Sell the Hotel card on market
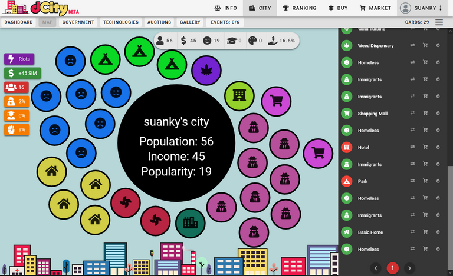The image size is (453, 276). tap(425, 147)
